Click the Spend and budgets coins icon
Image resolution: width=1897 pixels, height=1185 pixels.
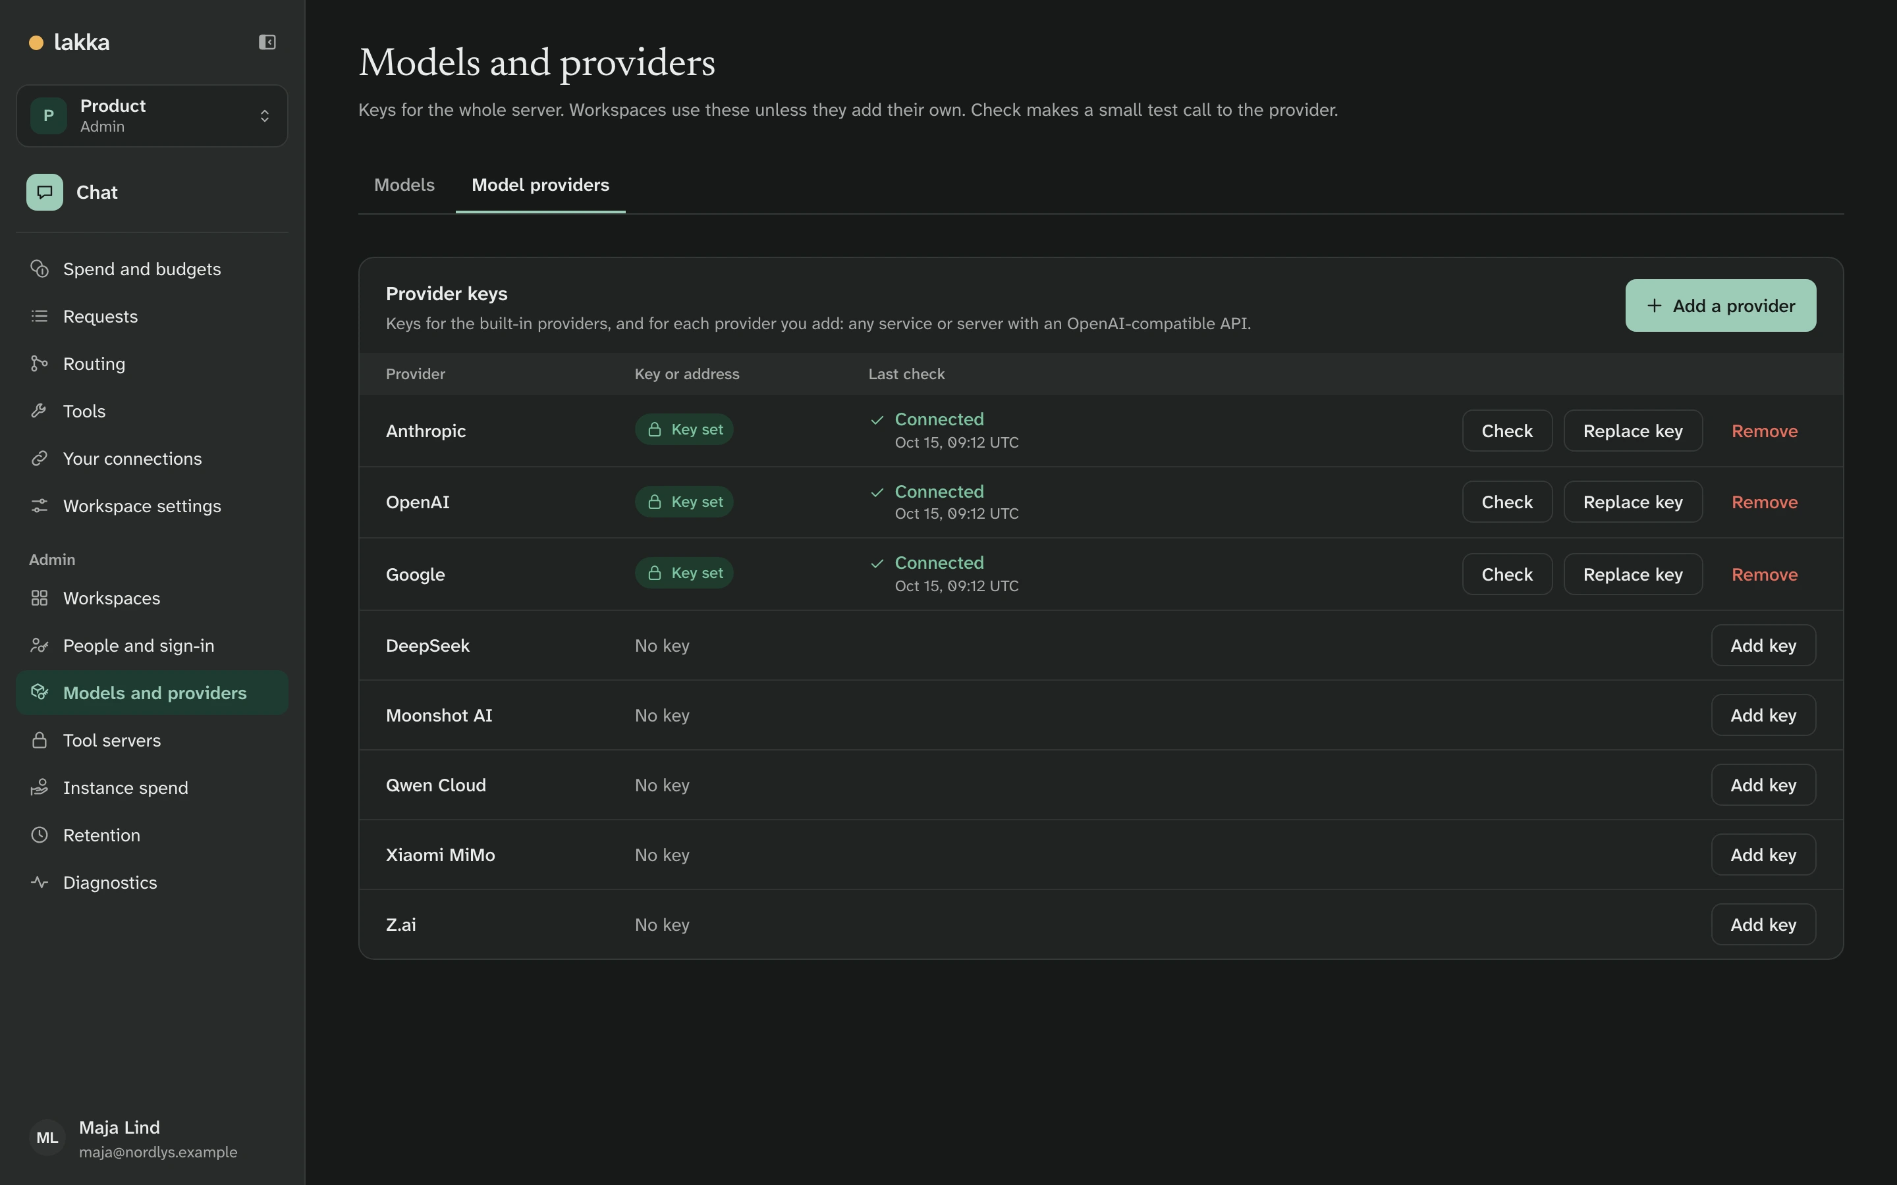point(40,269)
